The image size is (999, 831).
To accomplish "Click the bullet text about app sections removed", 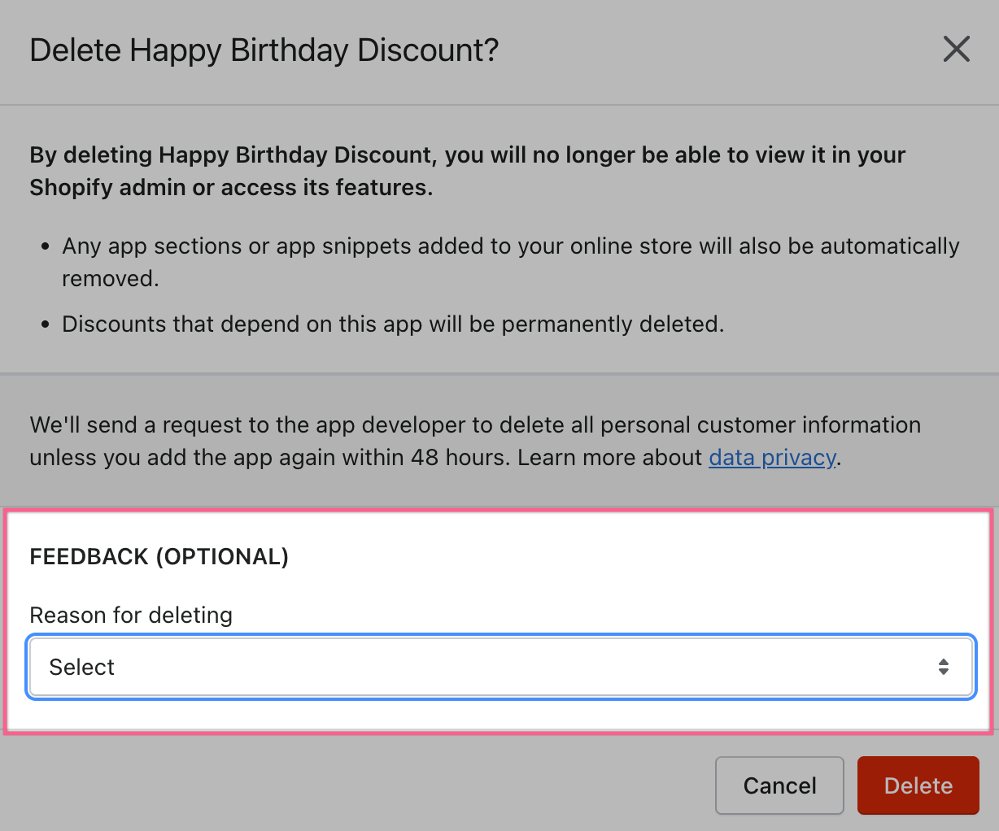I will pos(511,246).
